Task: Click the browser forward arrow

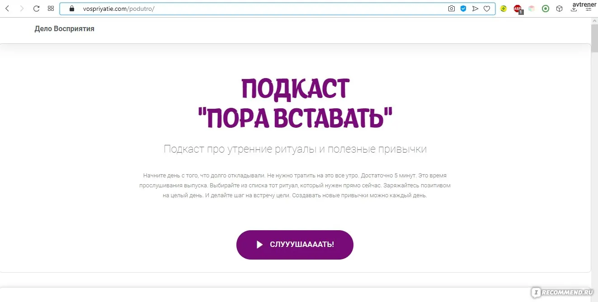Action: pos(21,9)
